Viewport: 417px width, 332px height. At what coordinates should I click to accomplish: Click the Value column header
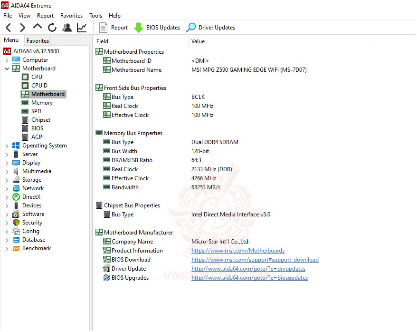pyautogui.click(x=281, y=41)
